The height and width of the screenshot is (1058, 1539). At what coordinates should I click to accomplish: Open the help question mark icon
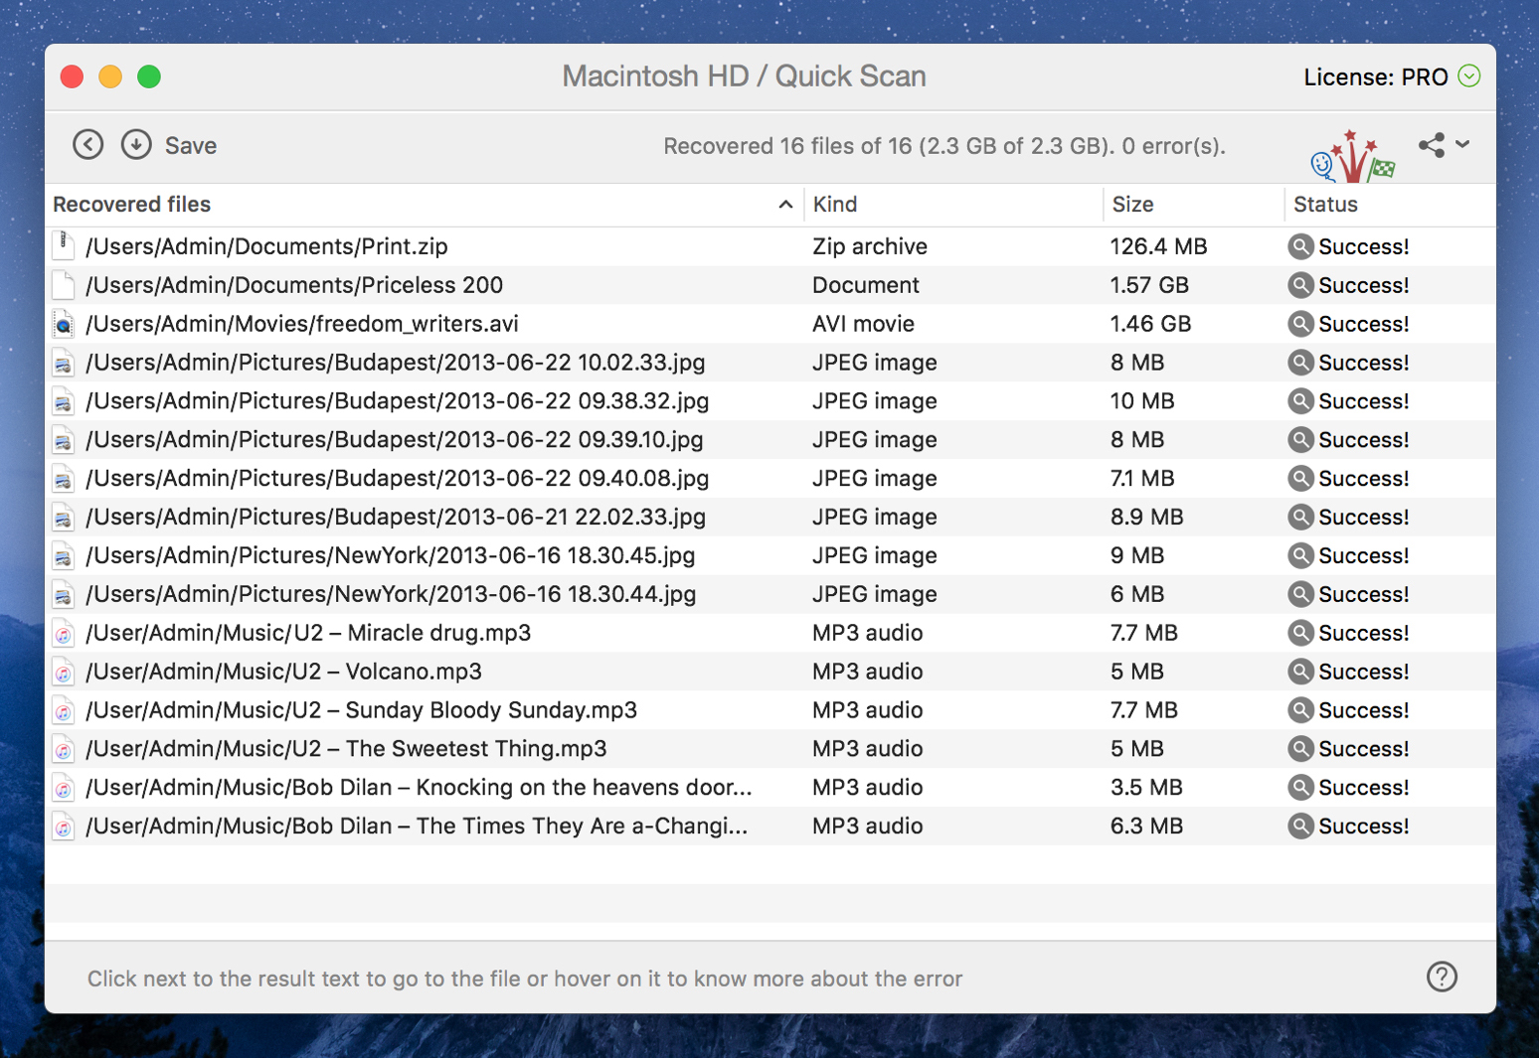point(1442,977)
